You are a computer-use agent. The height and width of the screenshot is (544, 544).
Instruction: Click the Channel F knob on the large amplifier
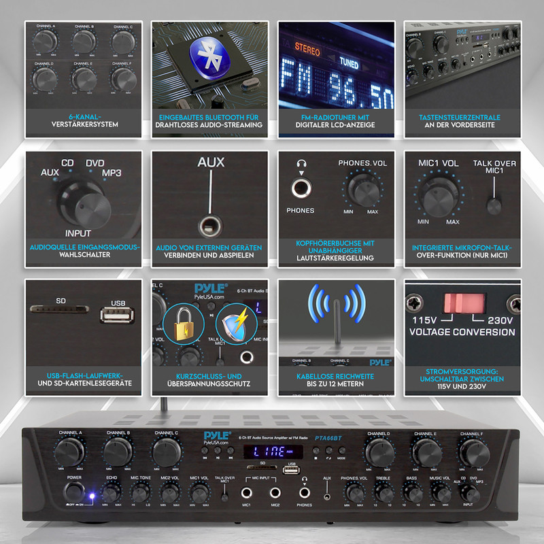coord(474,452)
